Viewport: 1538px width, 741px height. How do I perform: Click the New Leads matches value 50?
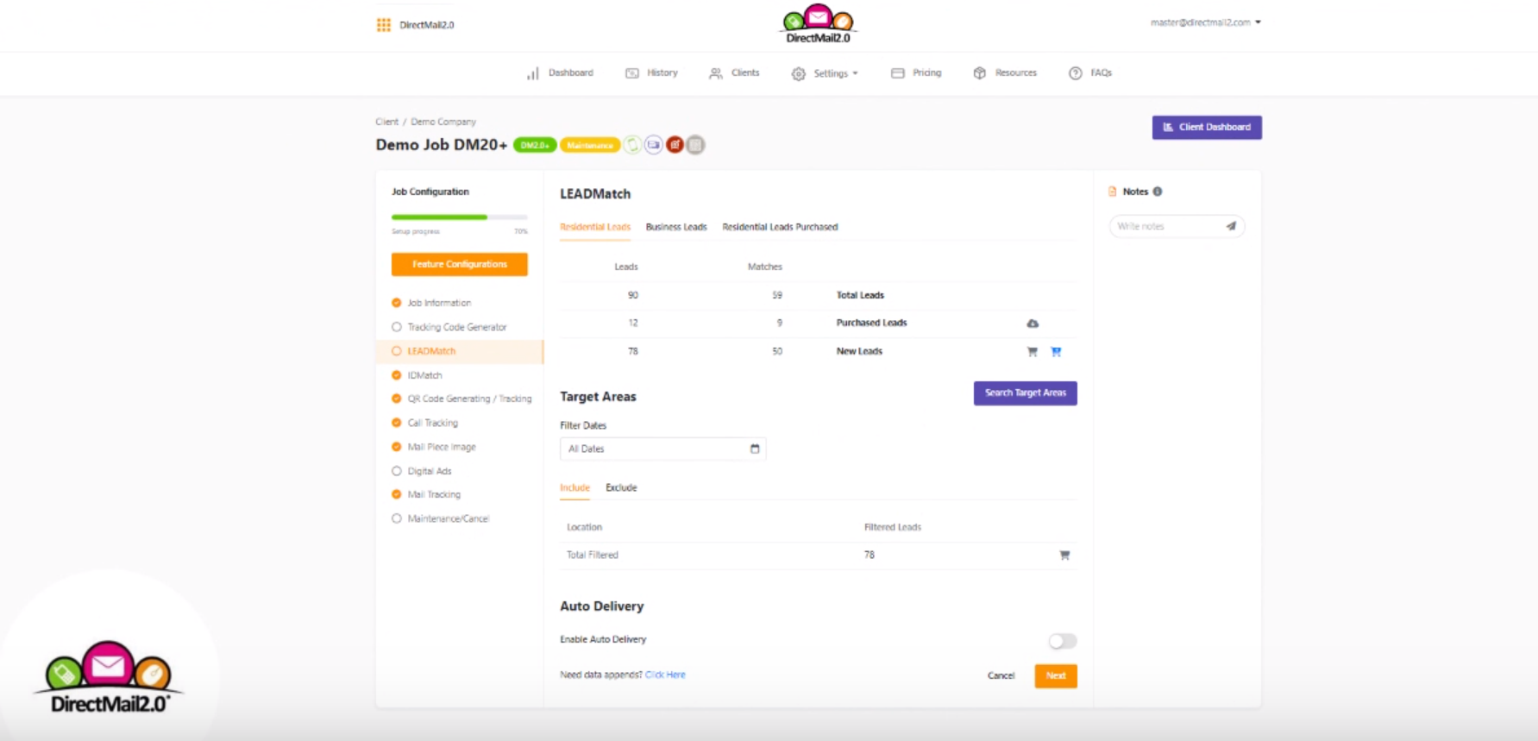coord(777,351)
